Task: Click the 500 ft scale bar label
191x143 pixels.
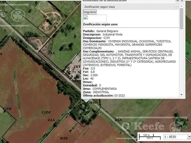Action: tap(150, 138)
